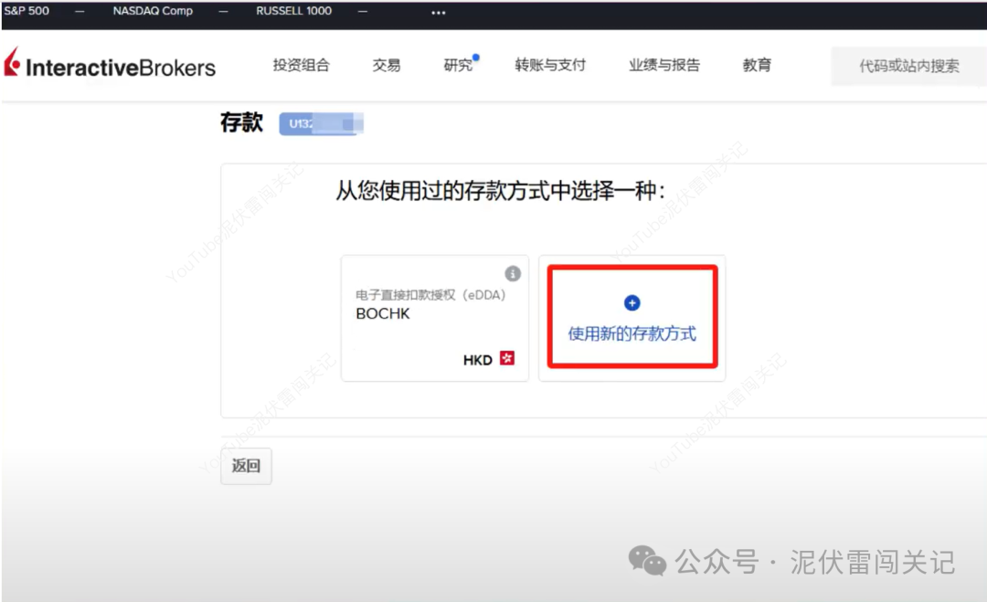
Task: Open the ellipsis menu in the ticker bar
Action: click(x=437, y=12)
